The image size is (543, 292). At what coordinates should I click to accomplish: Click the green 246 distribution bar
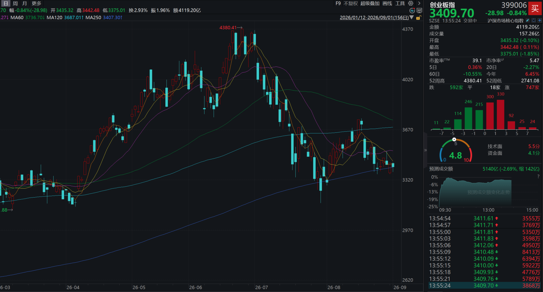click(468, 118)
